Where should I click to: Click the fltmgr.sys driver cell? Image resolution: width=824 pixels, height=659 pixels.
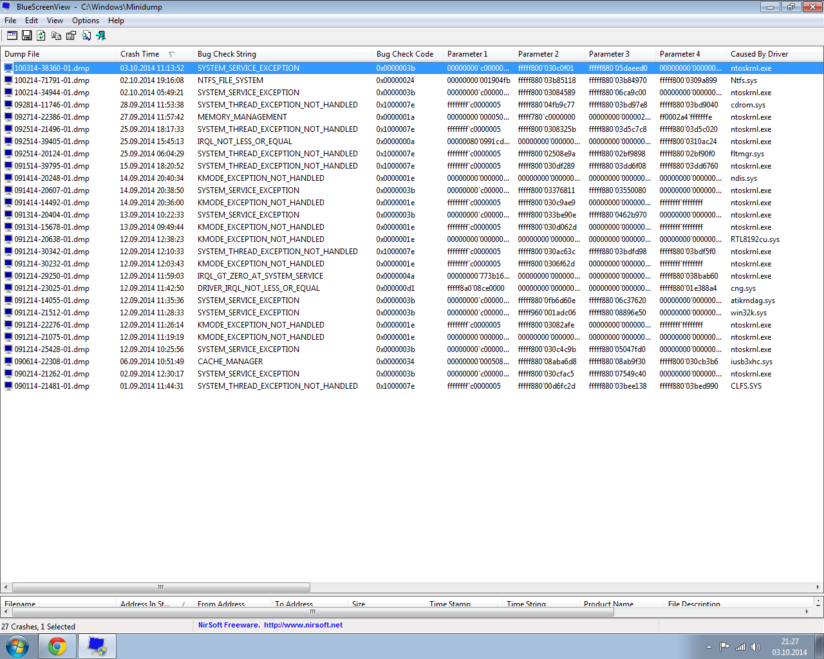[747, 154]
